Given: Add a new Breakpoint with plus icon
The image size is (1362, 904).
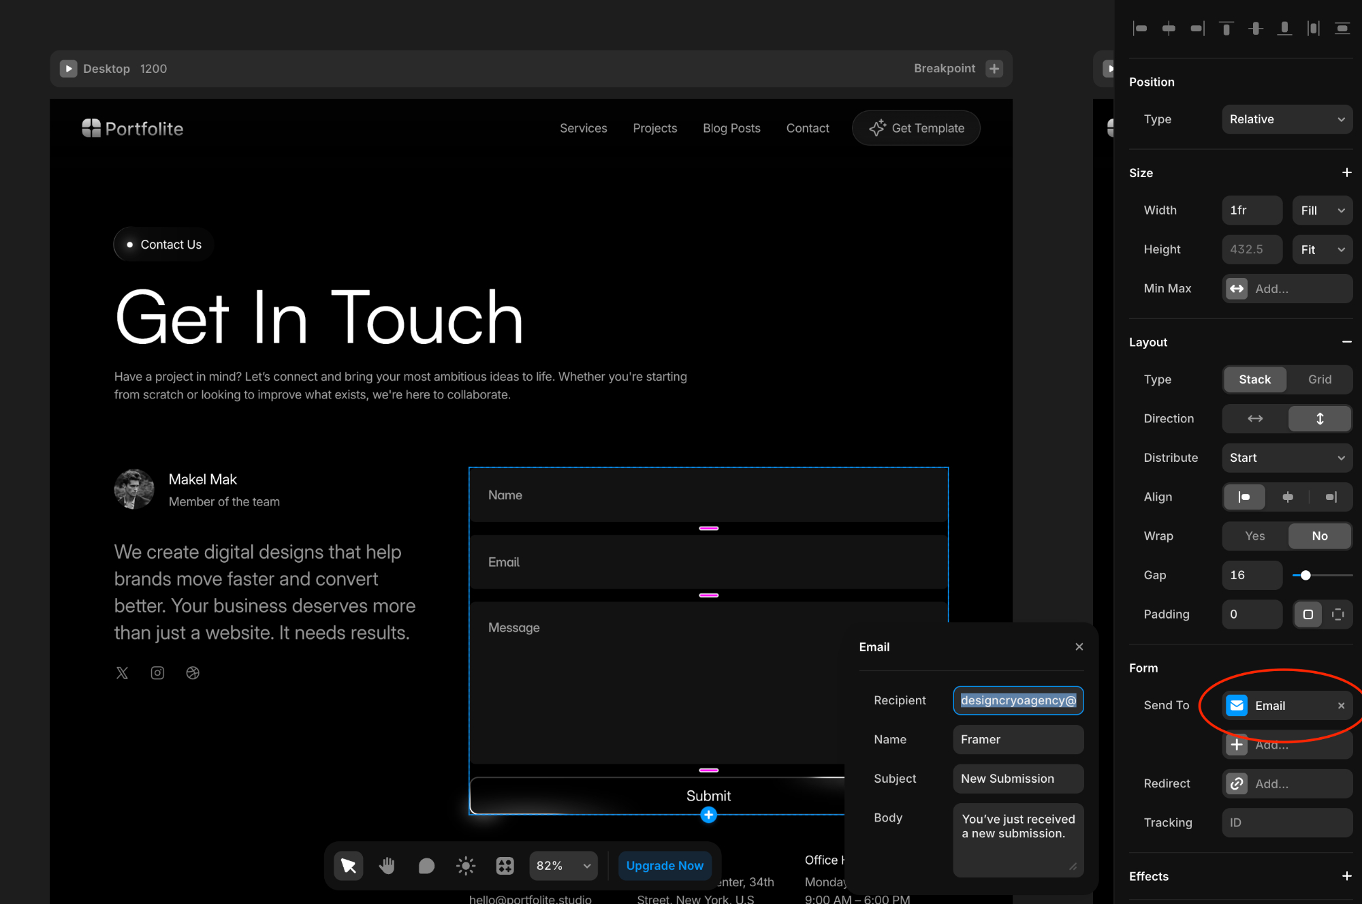Looking at the screenshot, I should (x=994, y=69).
